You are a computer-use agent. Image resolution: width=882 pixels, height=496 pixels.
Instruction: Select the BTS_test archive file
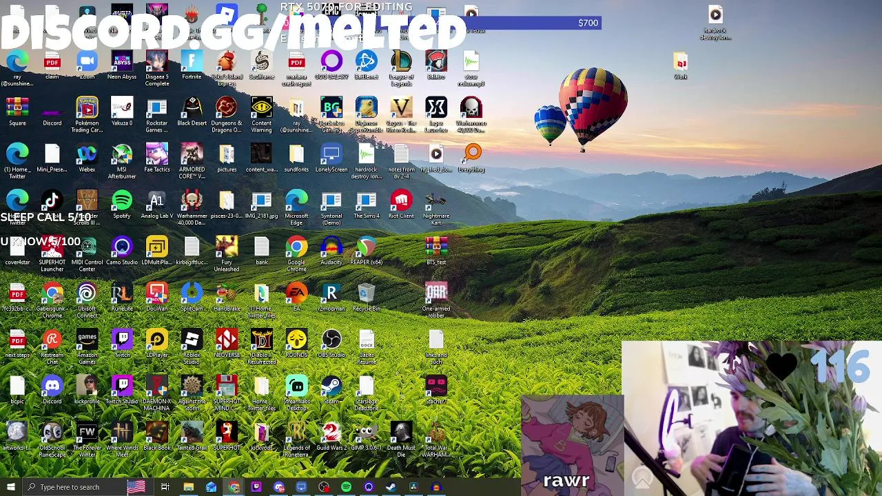[x=436, y=250]
